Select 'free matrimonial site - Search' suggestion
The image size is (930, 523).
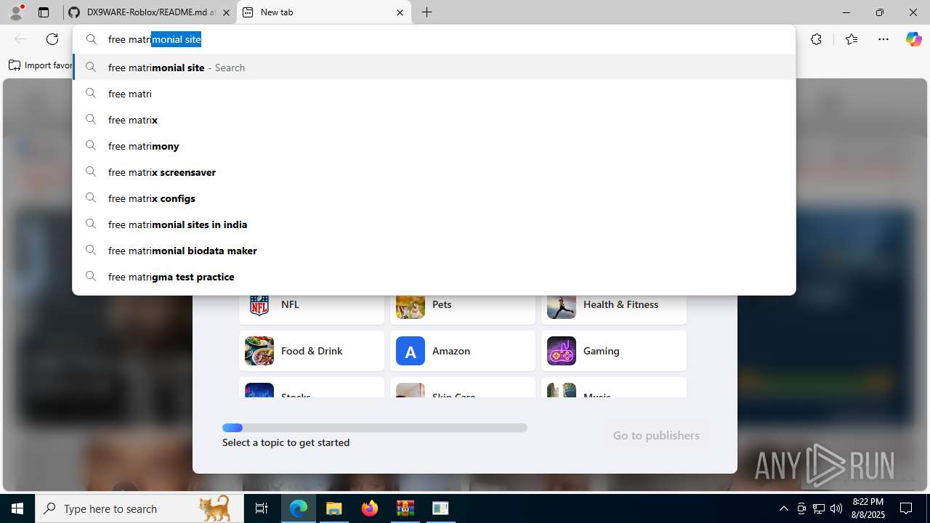(434, 68)
